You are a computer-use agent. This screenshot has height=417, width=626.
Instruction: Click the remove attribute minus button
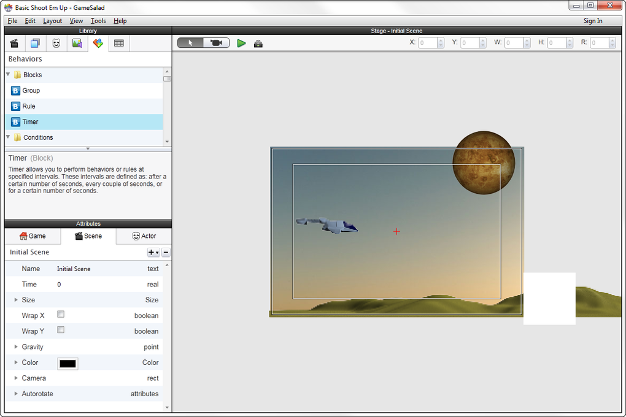coord(166,252)
